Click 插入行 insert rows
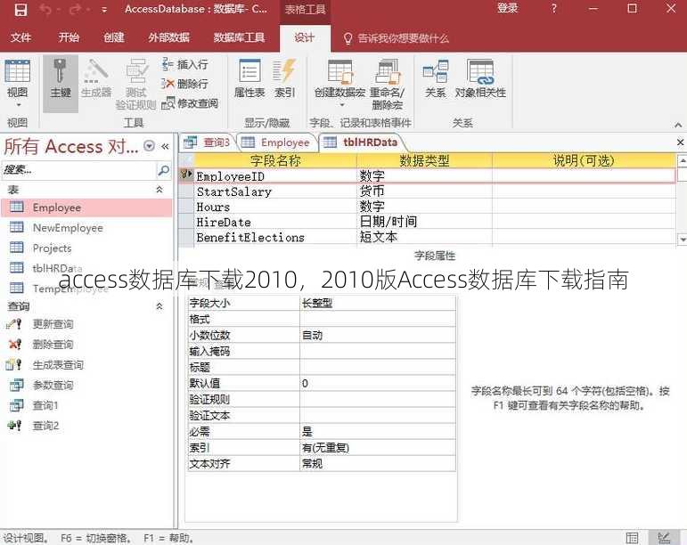This screenshot has height=545, width=687. tap(184, 64)
